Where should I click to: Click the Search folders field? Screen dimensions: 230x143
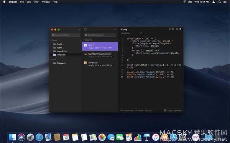(x=66, y=35)
